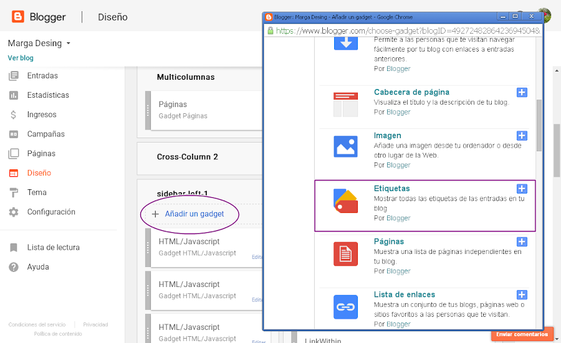
Task: Open Campañas in the sidebar
Action: pos(46,134)
